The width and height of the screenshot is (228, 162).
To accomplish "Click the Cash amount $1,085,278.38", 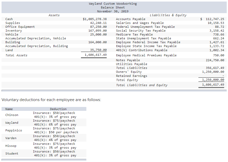I will (x=95, y=19).
